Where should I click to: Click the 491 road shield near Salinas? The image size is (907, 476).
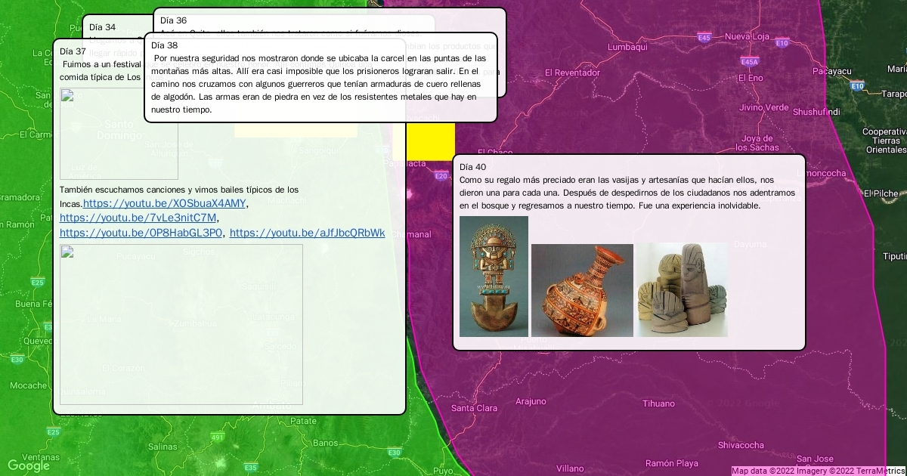218,437
